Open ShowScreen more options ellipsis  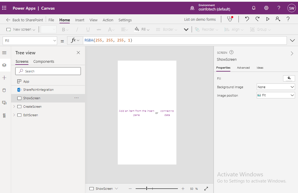click(x=76, y=98)
